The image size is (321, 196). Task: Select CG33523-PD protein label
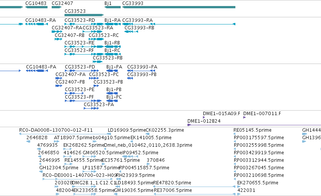[x=80, y=67]
